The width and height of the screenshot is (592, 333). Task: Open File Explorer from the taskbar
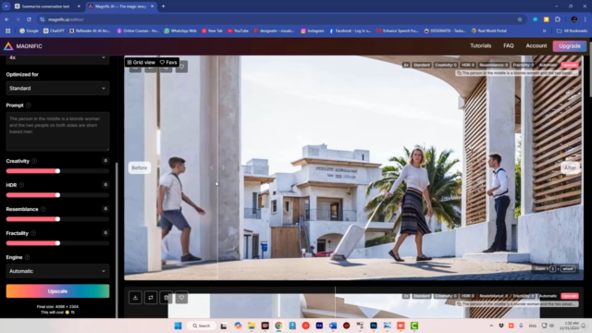[251, 326]
